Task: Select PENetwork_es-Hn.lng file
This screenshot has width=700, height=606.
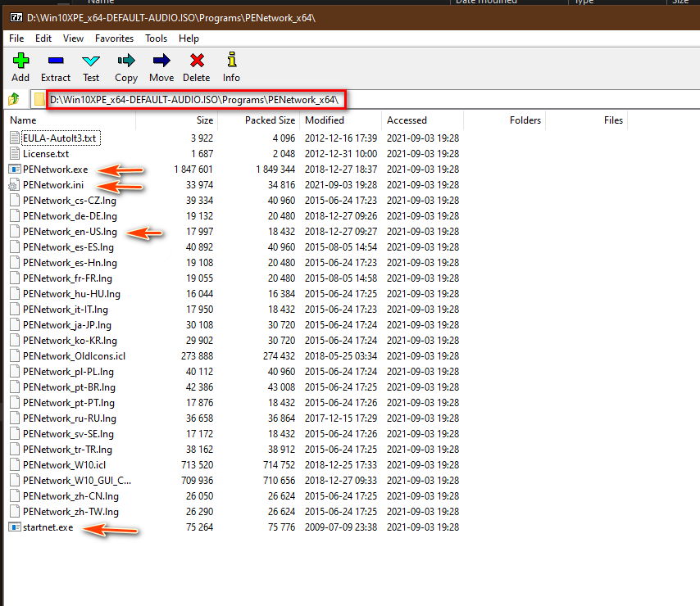Action: click(x=70, y=263)
